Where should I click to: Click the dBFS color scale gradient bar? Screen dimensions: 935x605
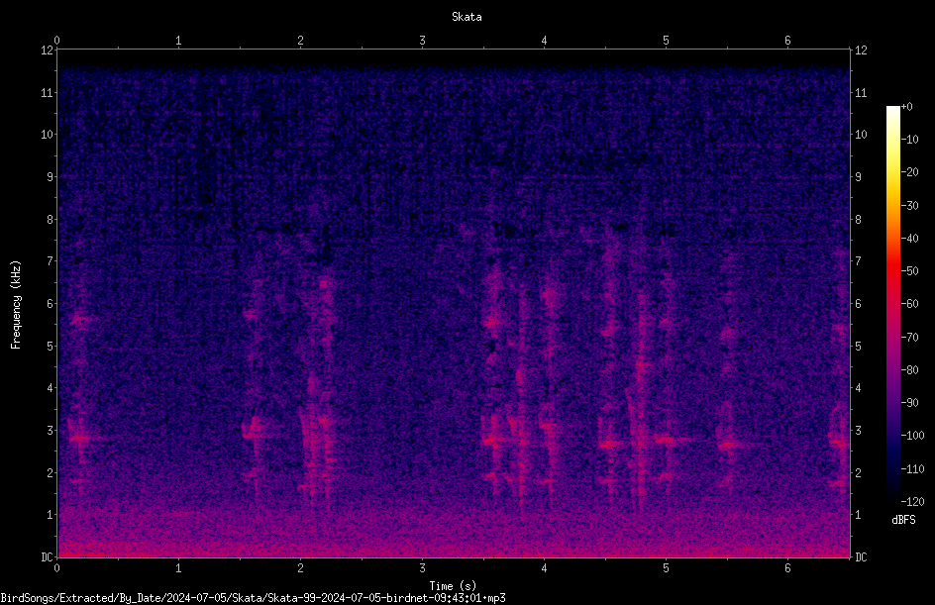click(x=892, y=304)
